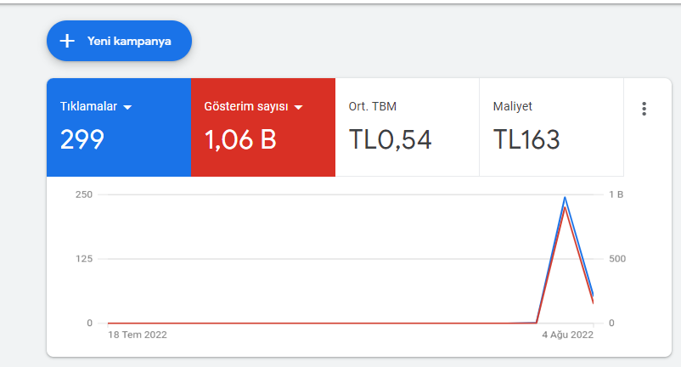Click the 500 right axis label
The height and width of the screenshot is (367, 681).
tap(617, 259)
